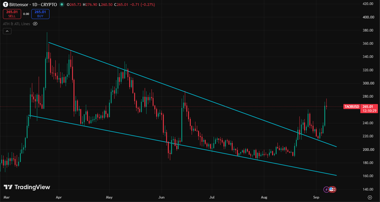380x202 pixels.
Task: Show the hidden ATH & ATL Lines indicator
Action: (35, 23)
